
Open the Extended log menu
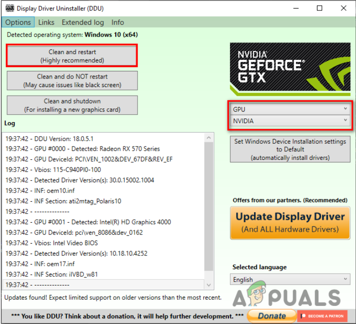tap(83, 22)
